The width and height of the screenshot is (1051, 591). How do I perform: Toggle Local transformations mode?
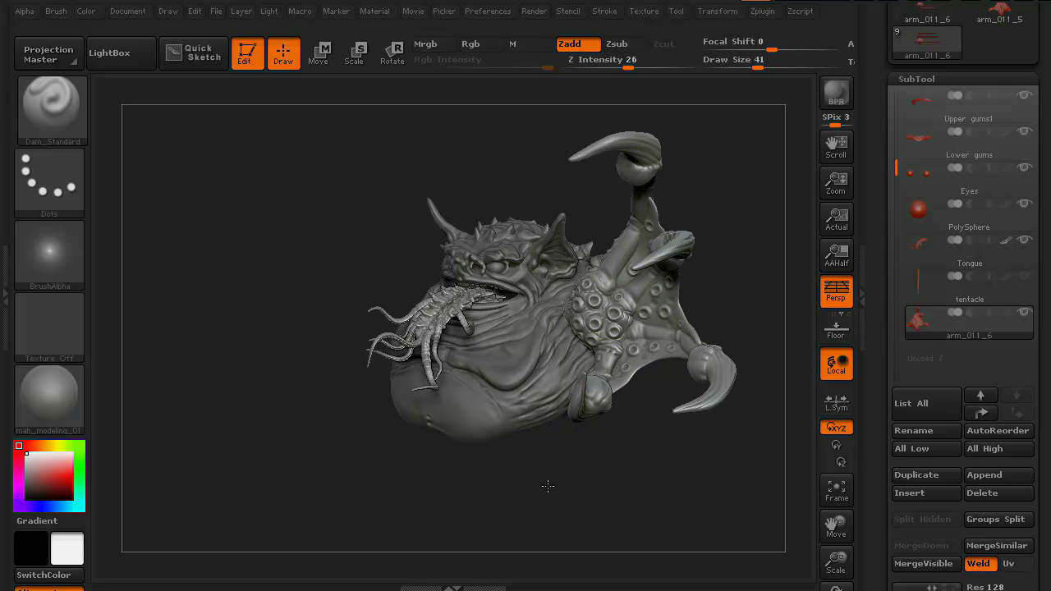point(836,364)
